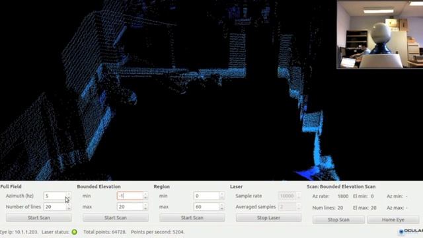Viewport: 423px width, 238px height.
Task: Decrease the Number of lines value
Action: pos(69,209)
